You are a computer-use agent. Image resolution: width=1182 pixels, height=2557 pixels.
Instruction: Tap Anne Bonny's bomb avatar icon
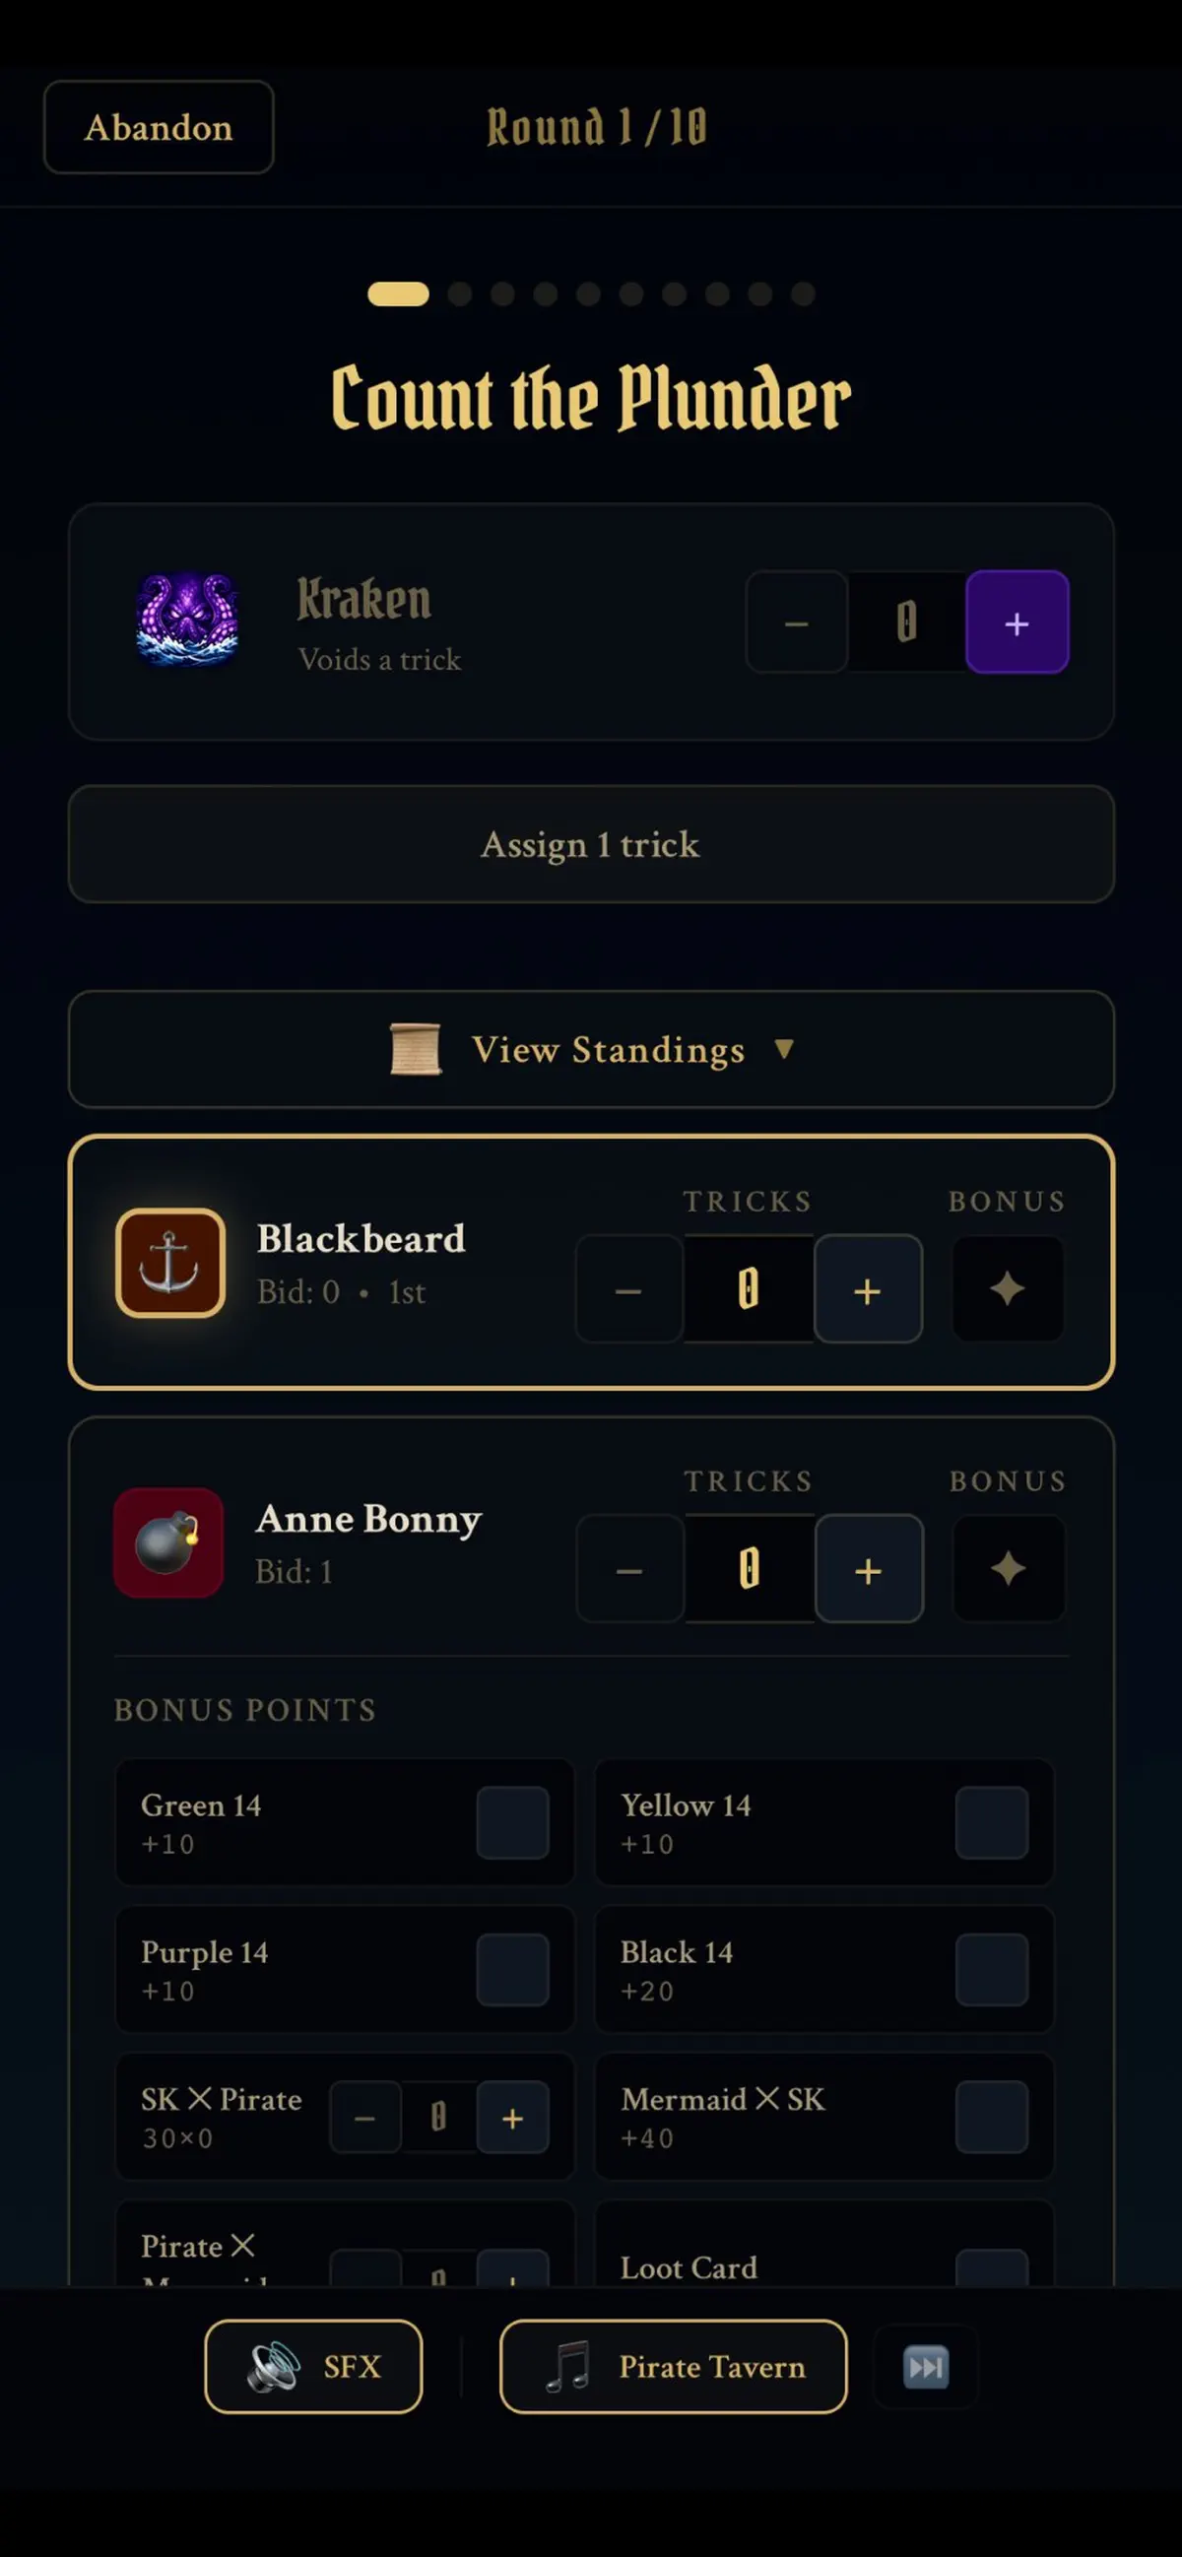(168, 1541)
